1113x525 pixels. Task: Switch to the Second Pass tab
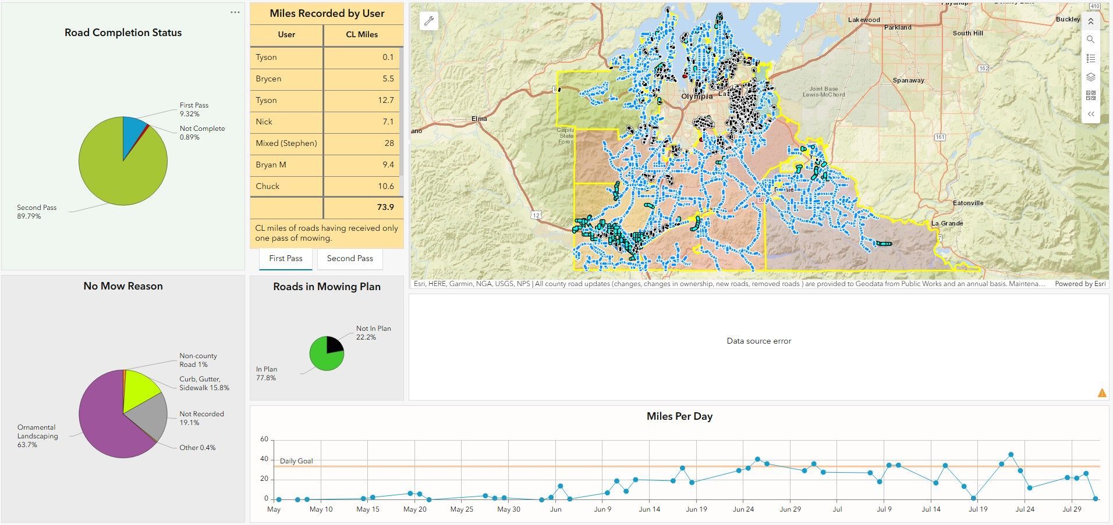349,259
